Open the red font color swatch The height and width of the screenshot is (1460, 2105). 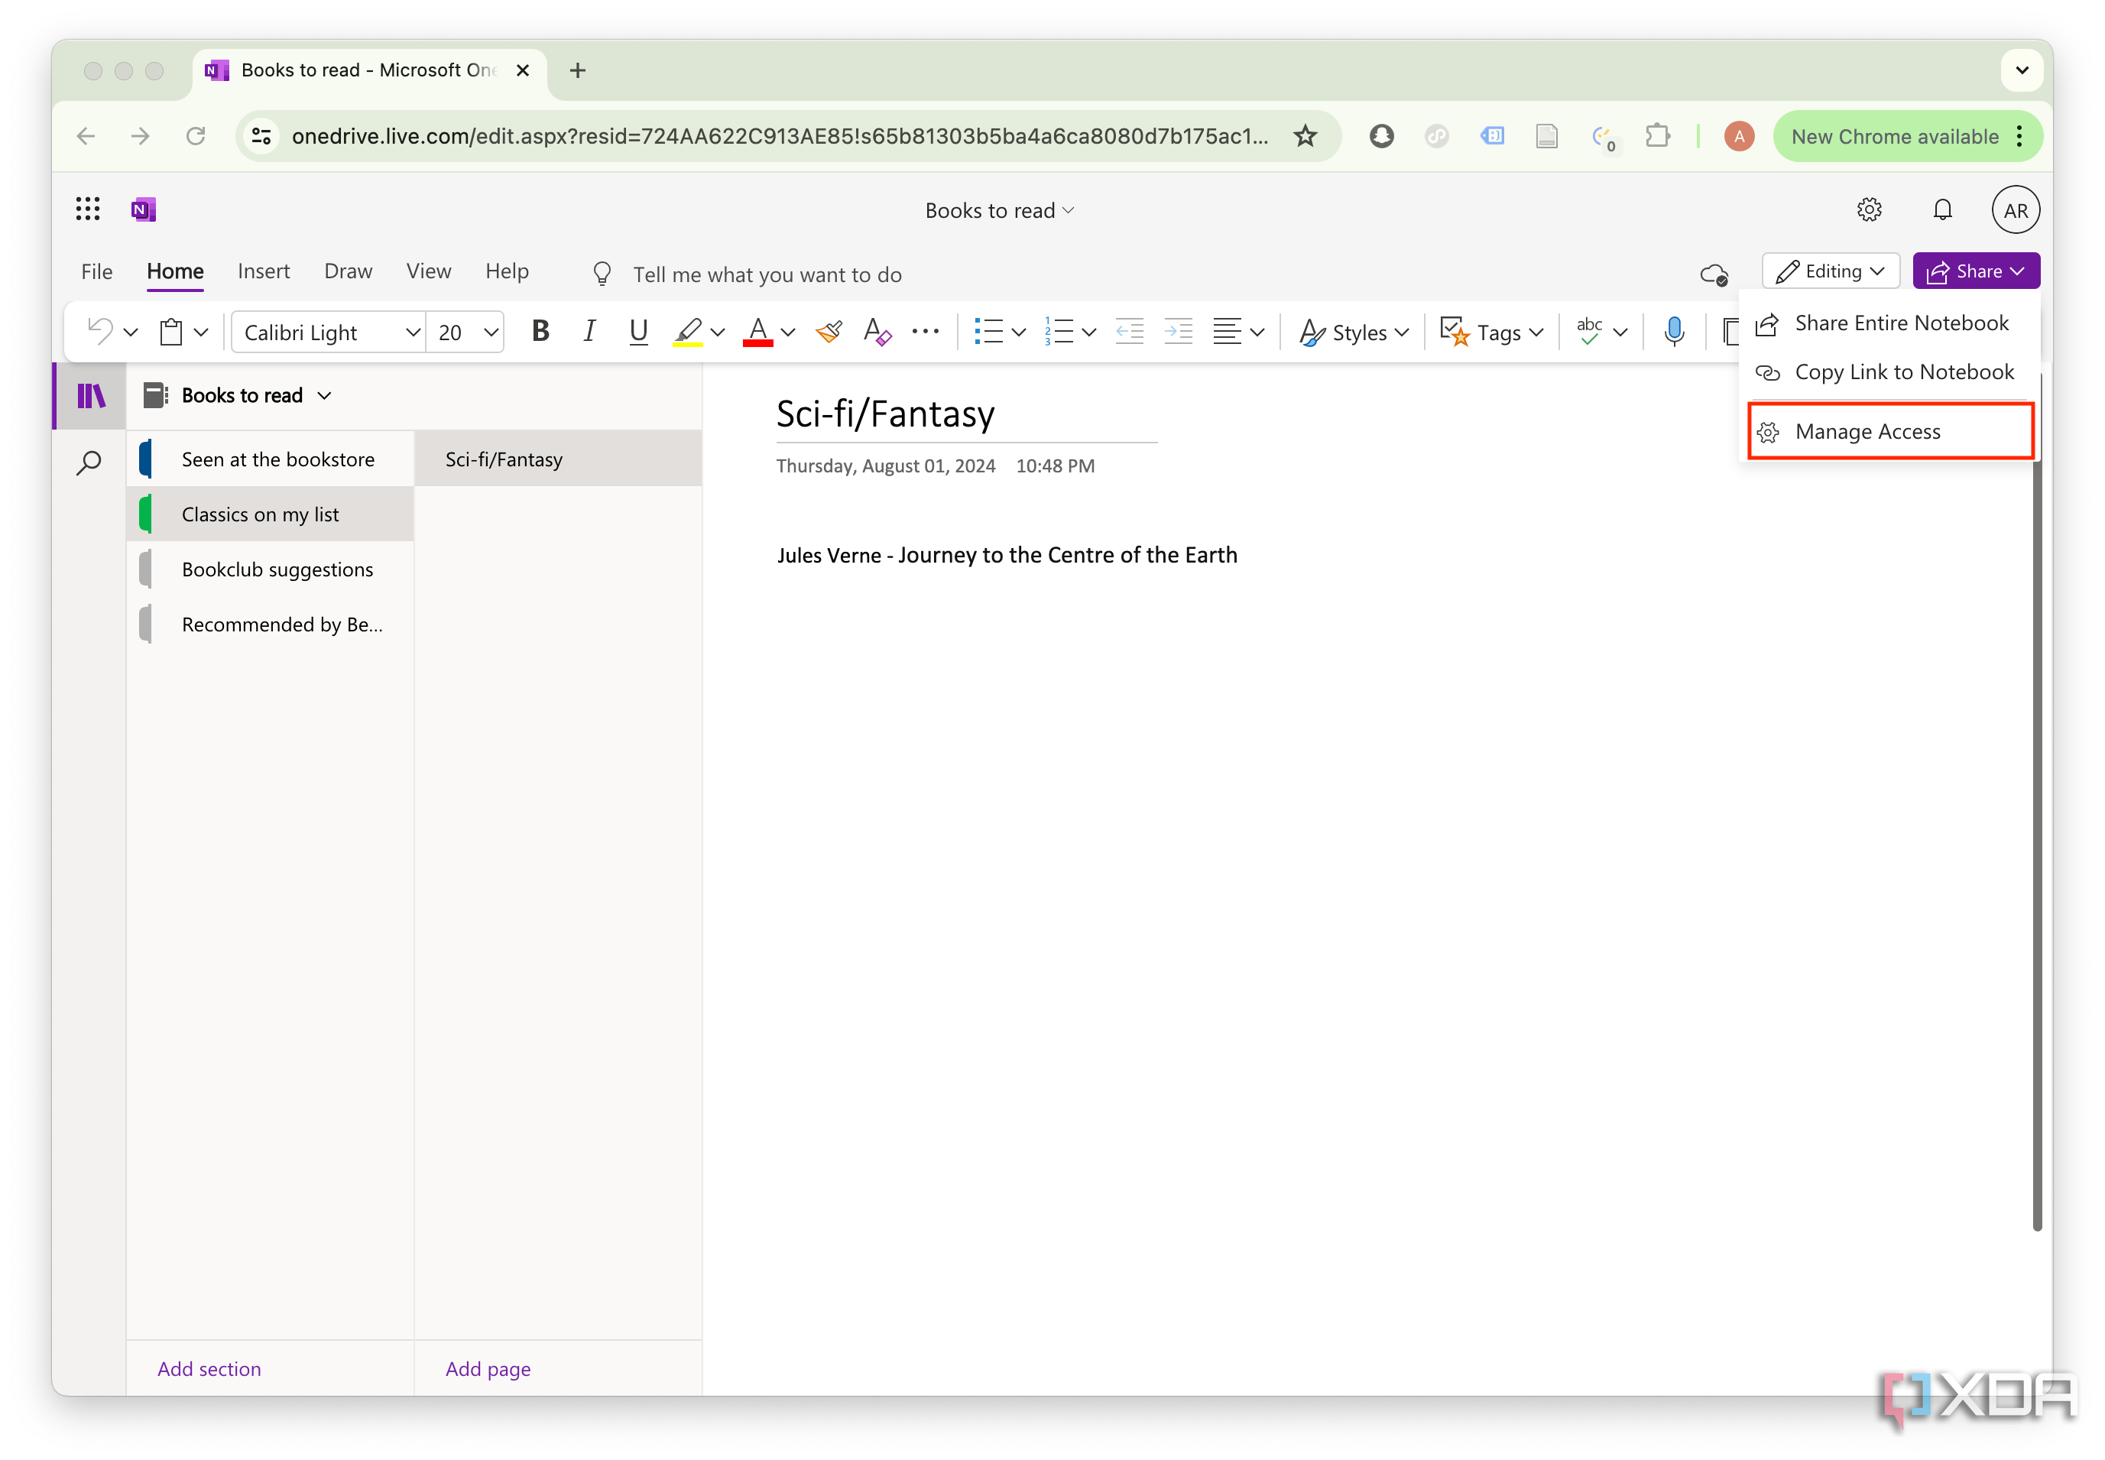point(757,331)
